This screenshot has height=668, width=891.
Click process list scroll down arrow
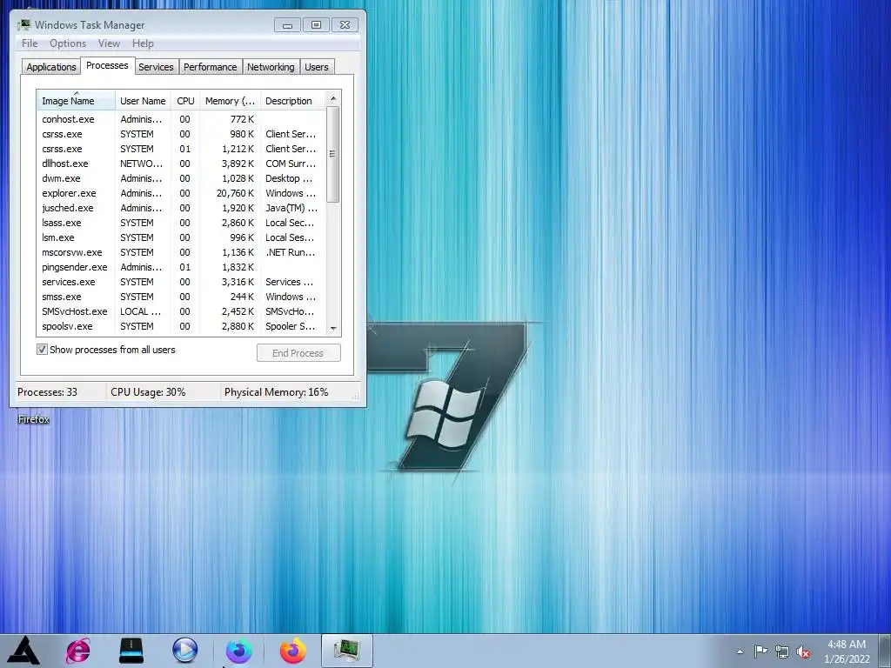[333, 328]
